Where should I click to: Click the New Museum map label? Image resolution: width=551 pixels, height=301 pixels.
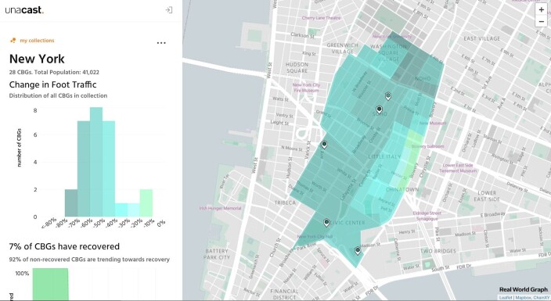click(x=433, y=124)
